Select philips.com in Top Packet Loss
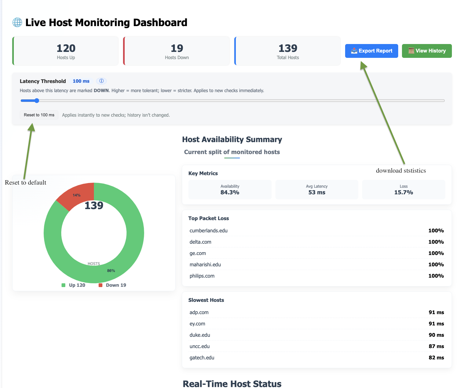Screen dimensions: 461x388 [x=317, y=276]
